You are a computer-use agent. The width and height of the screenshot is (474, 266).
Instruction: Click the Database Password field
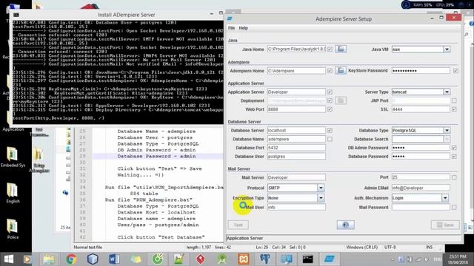pyautogui.click(x=421, y=157)
